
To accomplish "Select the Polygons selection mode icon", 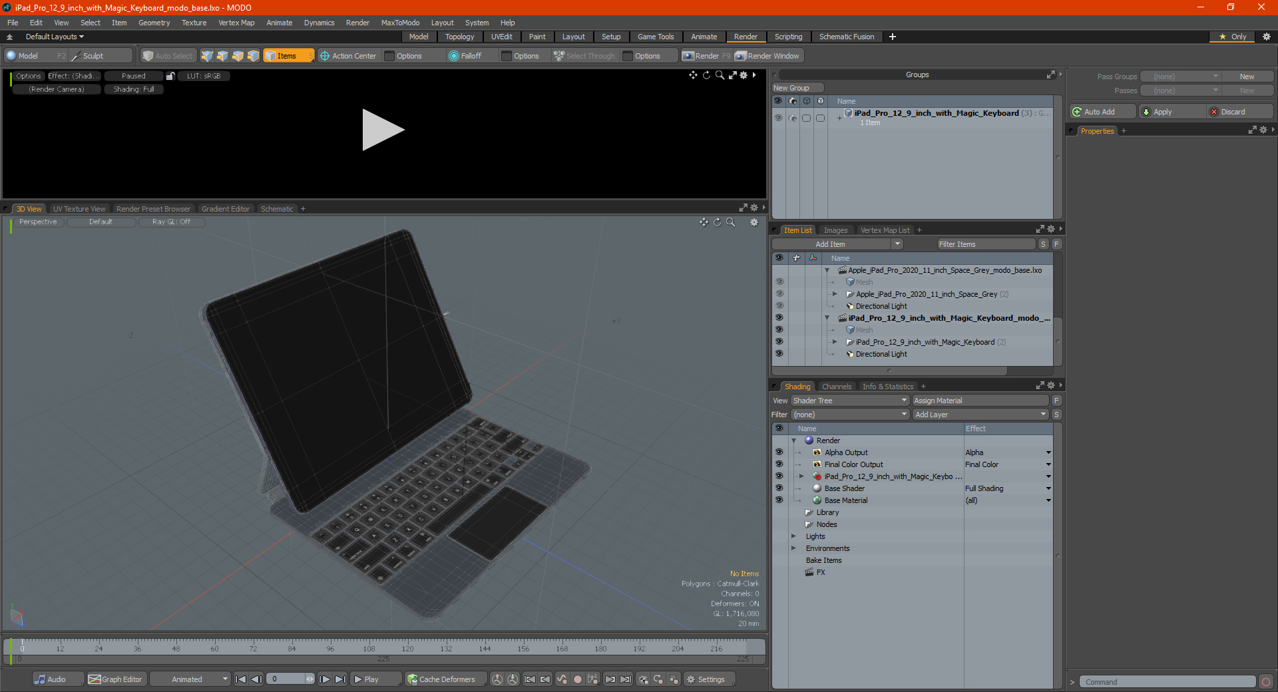I will (238, 56).
